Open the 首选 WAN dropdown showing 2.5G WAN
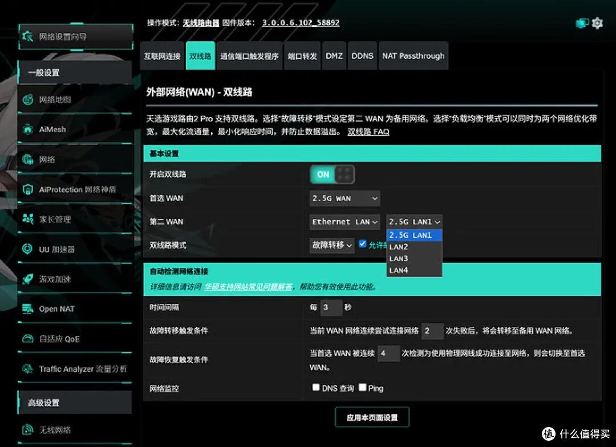This screenshot has height=447, width=616. click(345, 198)
